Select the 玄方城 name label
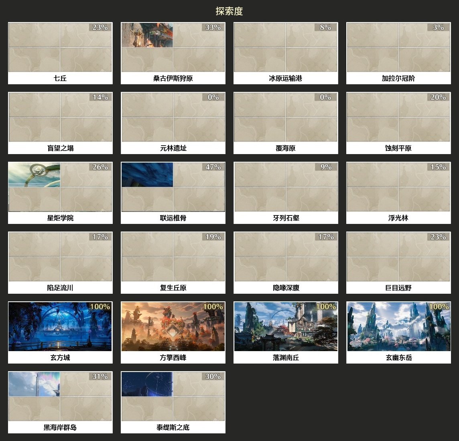 [x=60, y=358]
